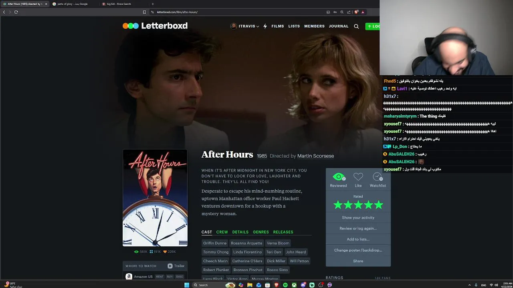
Task: Open cast member Bronson Pinchot
Action: [248, 270]
